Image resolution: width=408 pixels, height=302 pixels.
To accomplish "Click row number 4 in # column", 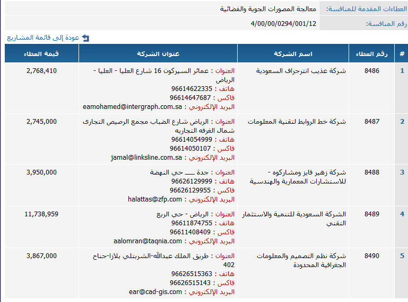I will [402, 214].
